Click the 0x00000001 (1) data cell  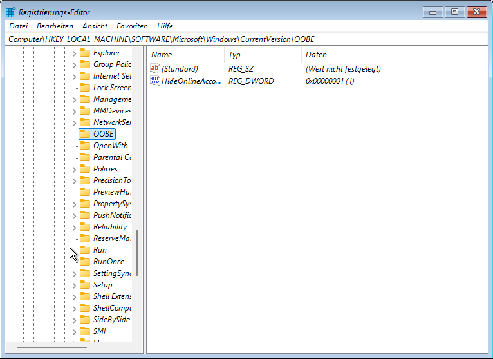[330, 81]
